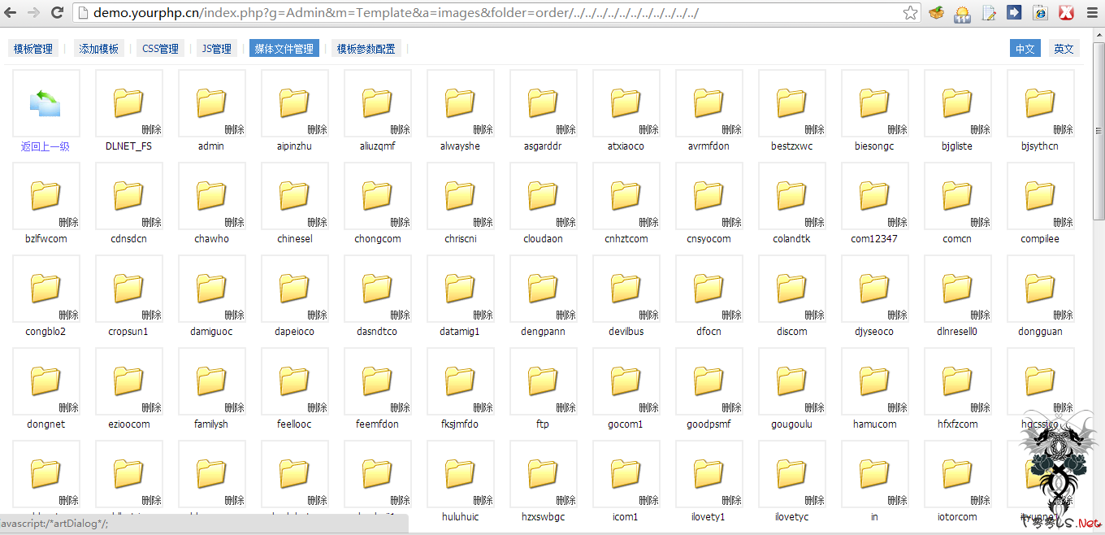Open the dongguan folder icon
This screenshot has width=1105, height=535.
pos(1040,288)
